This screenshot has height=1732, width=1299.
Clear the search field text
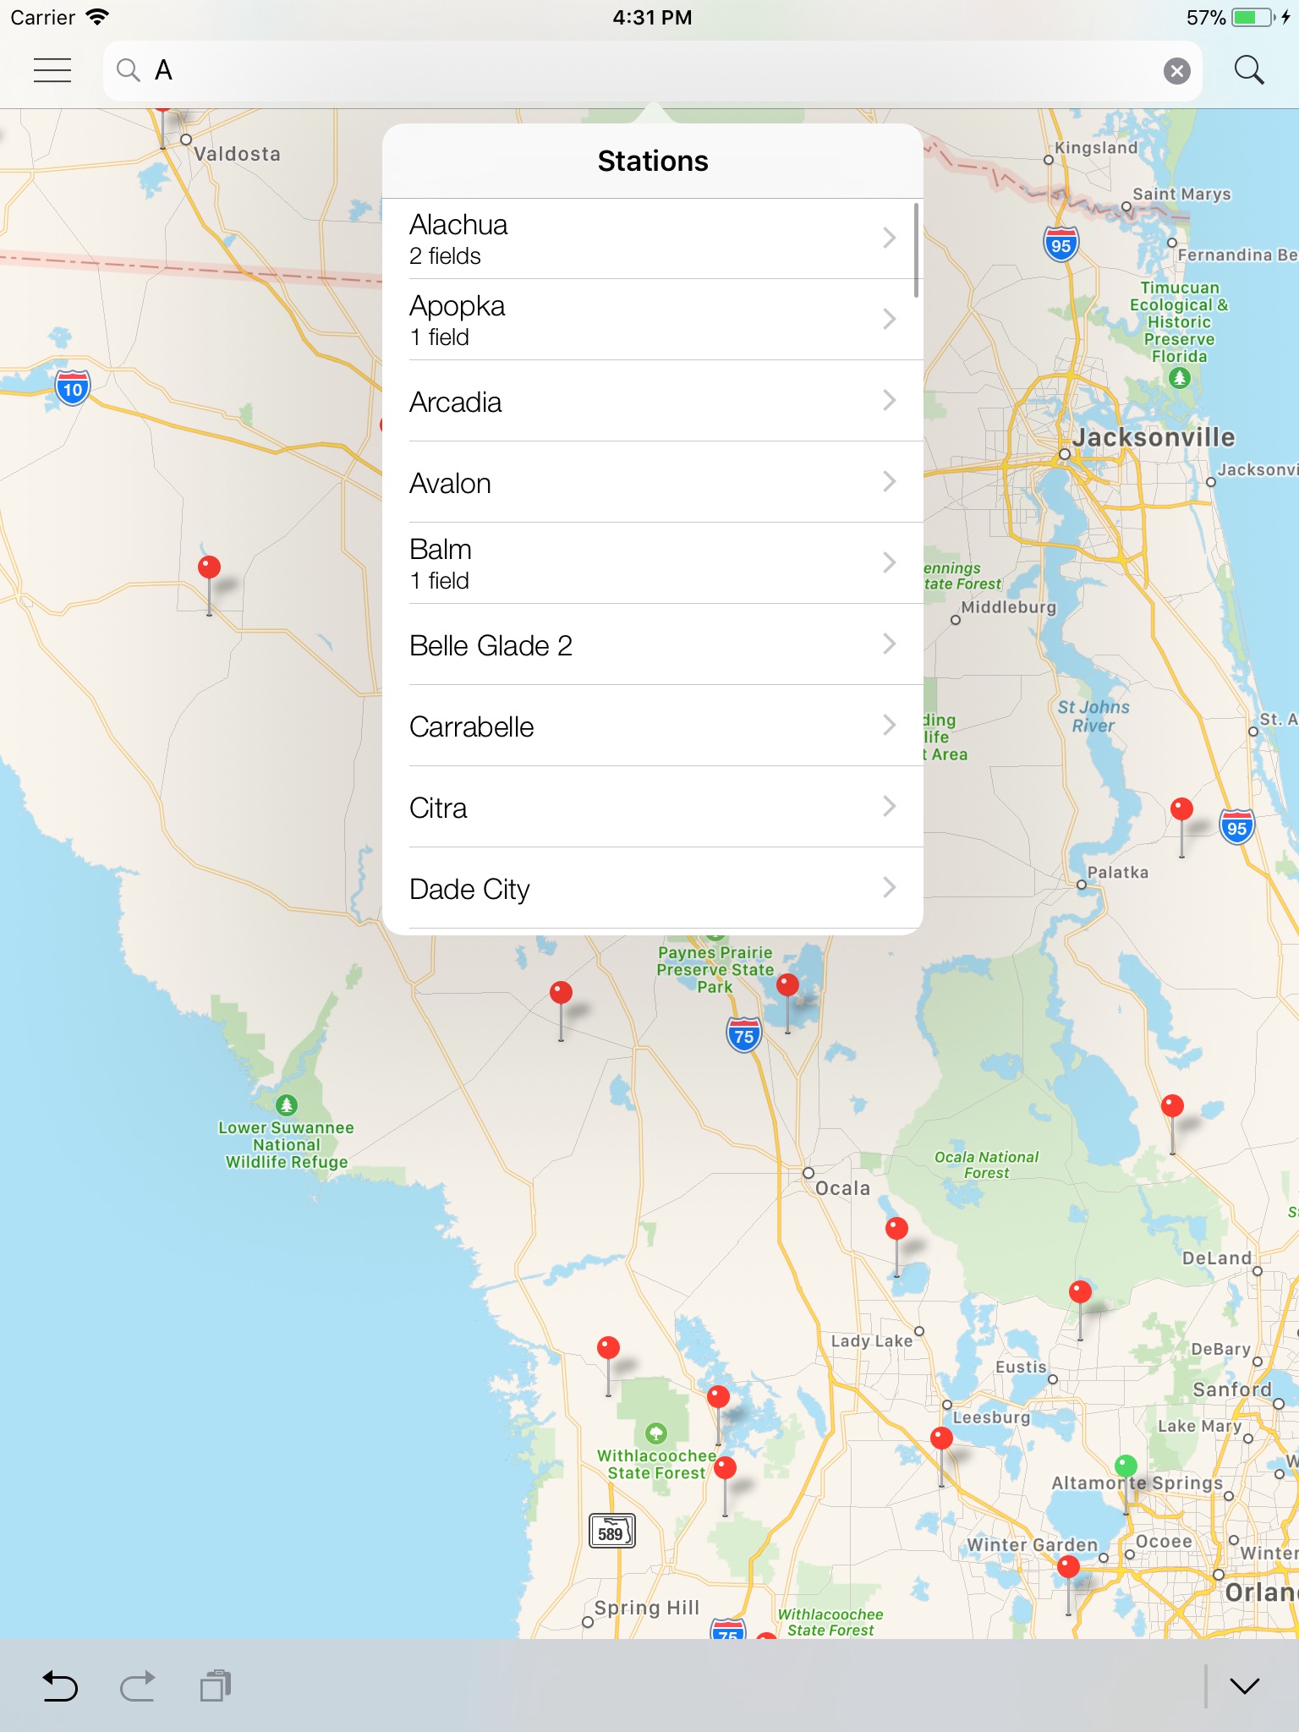(x=1176, y=71)
